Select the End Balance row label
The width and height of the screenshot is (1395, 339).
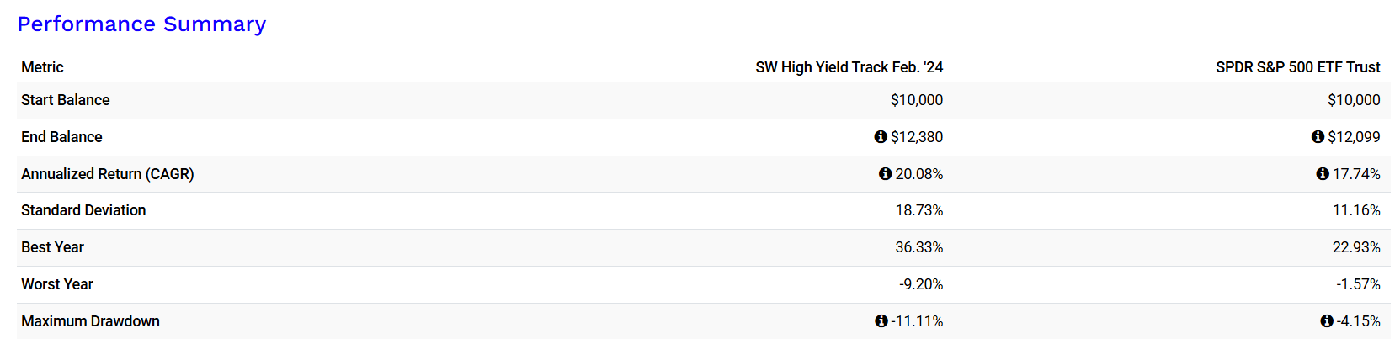61,137
